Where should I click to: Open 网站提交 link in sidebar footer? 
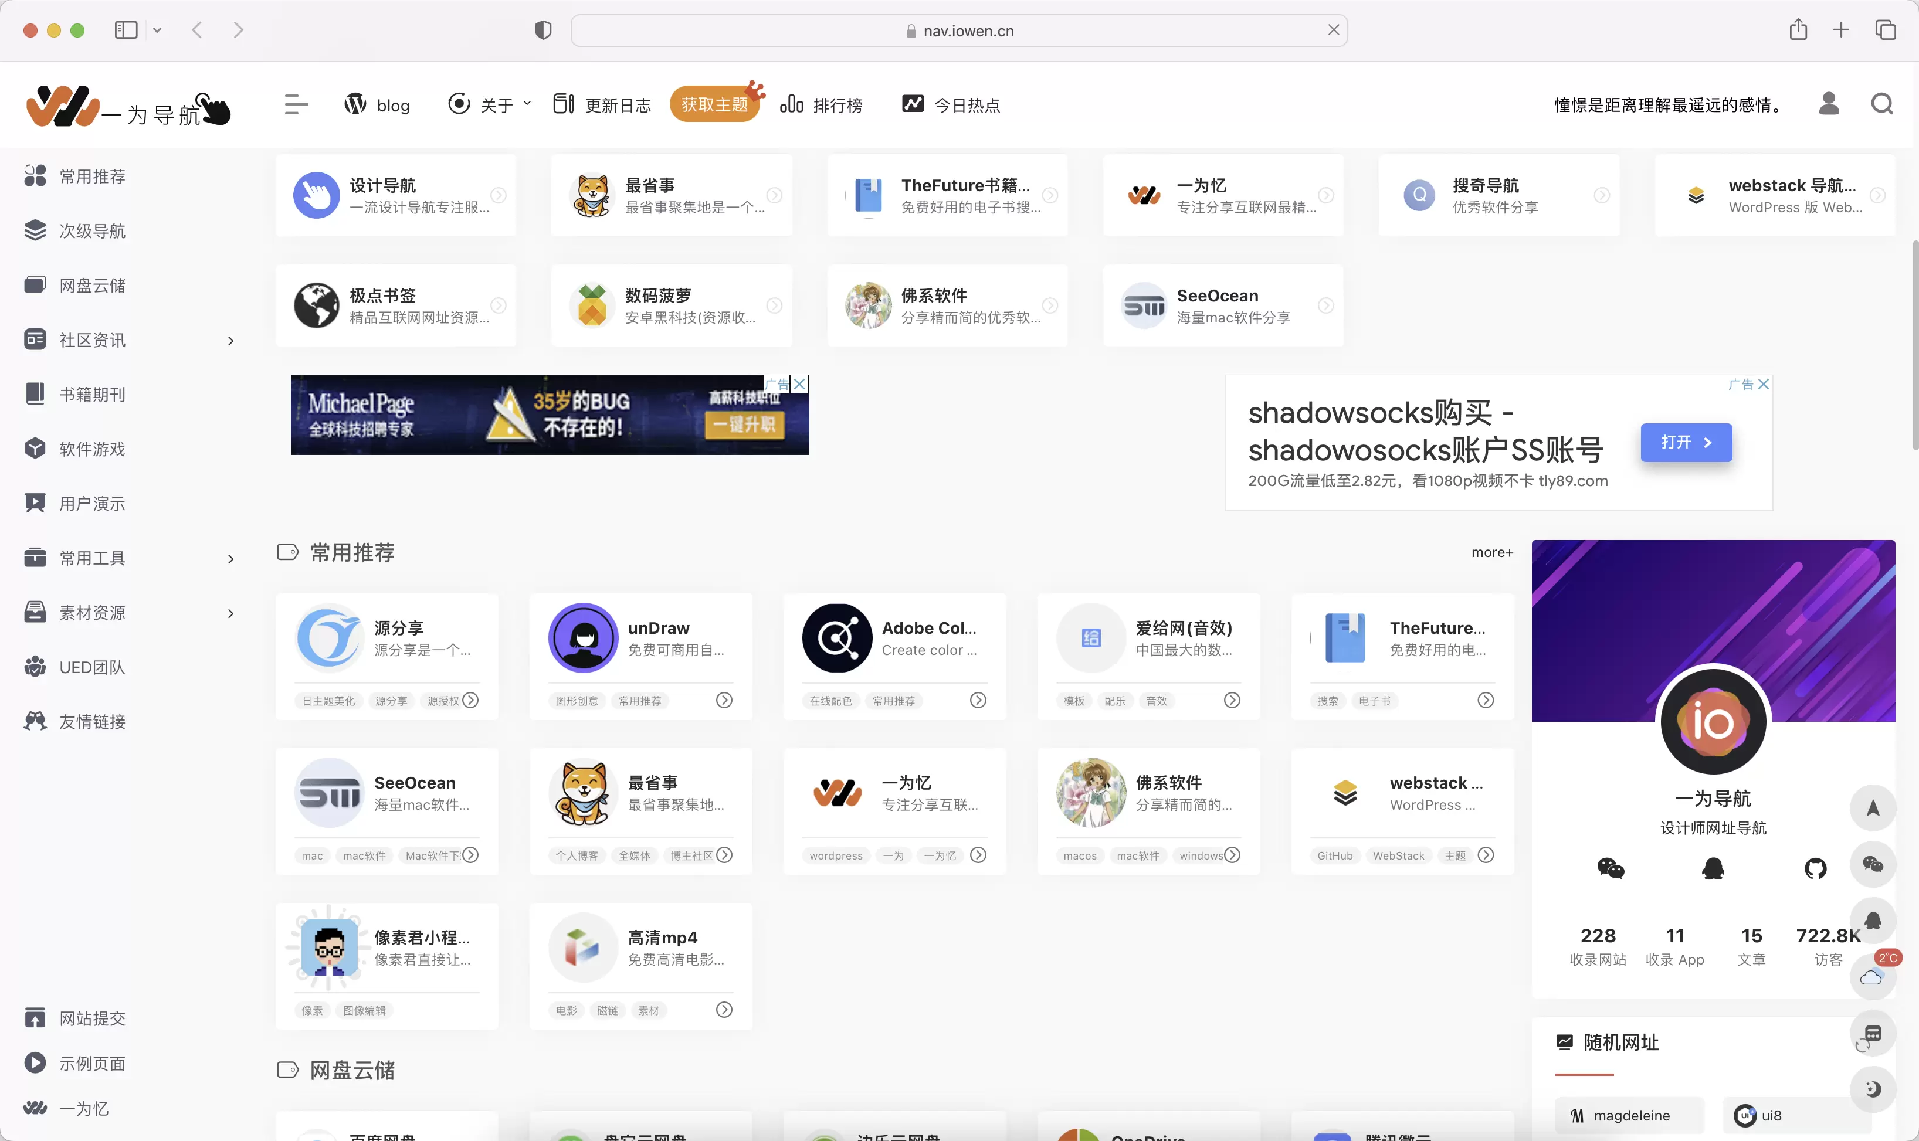point(74,1019)
